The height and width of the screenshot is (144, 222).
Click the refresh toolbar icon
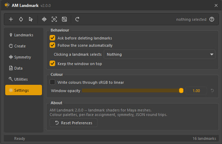tap(77, 19)
